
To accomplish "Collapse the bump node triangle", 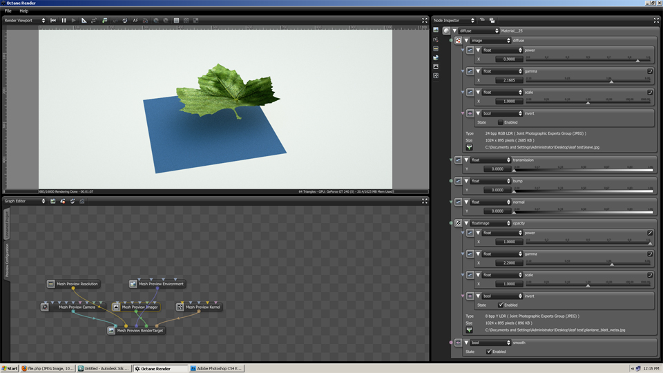I will (x=466, y=181).
